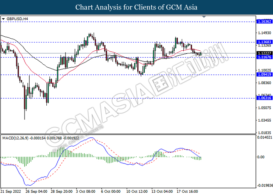Click the chart shift triangle marker
Viewport: 273px width, 195px height.
[204, 17]
